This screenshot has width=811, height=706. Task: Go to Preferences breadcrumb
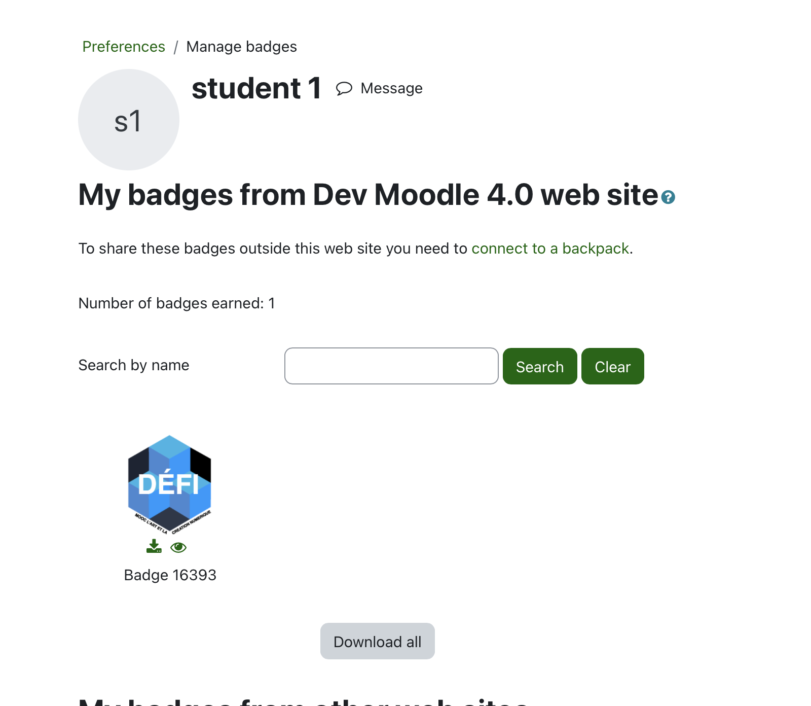click(x=124, y=47)
